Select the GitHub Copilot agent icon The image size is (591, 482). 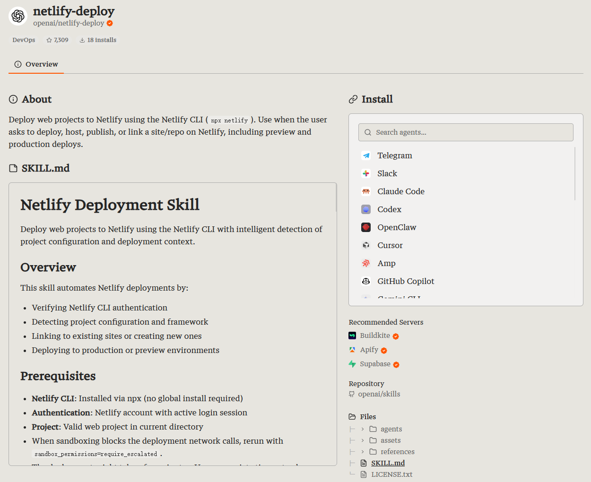(366, 281)
